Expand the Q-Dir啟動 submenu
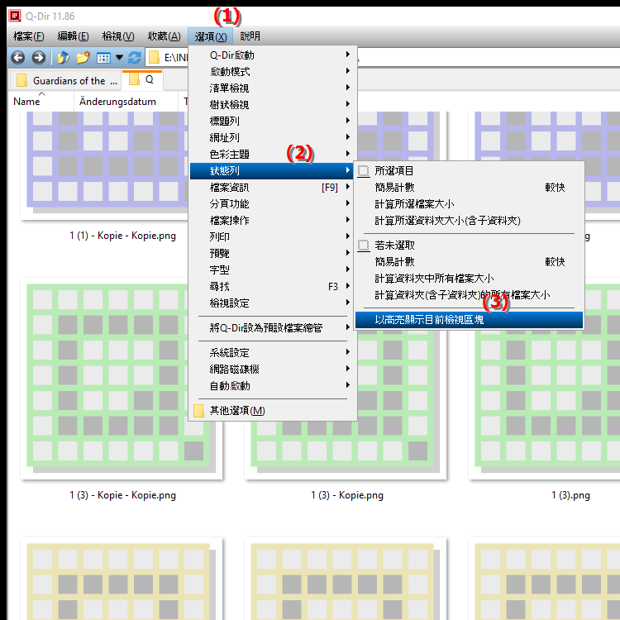 tap(273, 55)
